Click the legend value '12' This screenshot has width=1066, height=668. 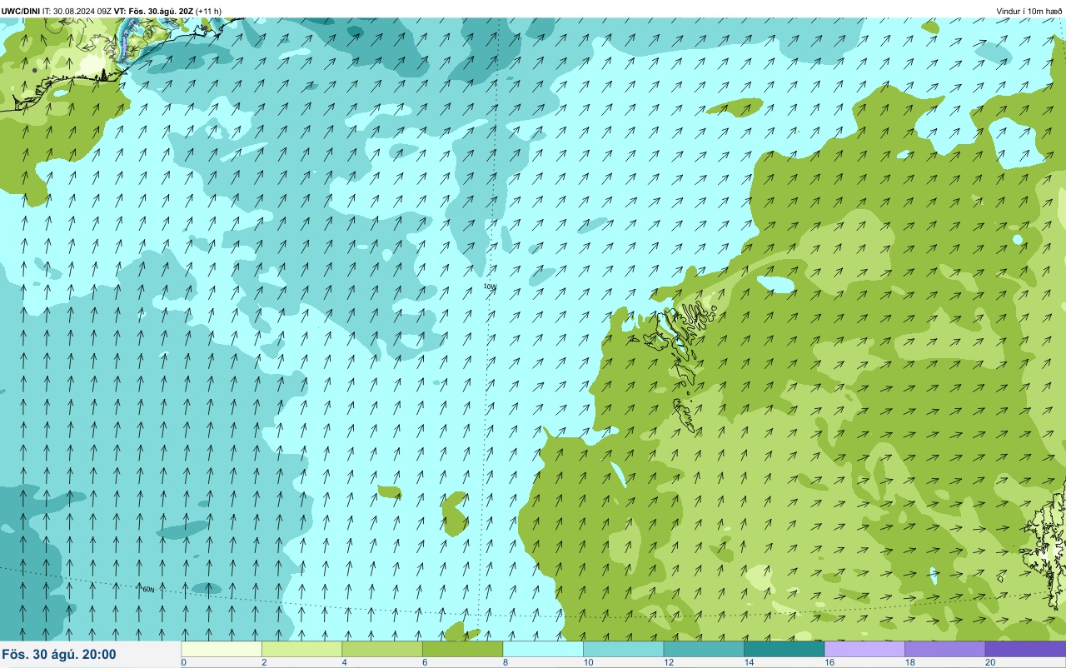click(x=668, y=662)
